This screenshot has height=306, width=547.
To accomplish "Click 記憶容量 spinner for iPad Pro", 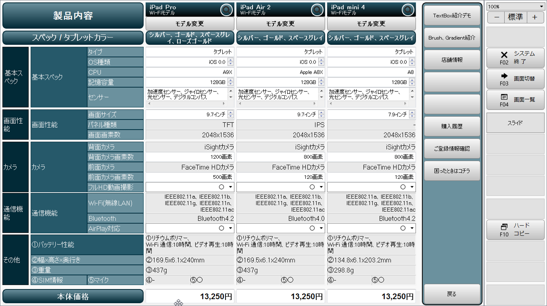I will click(230, 82).
